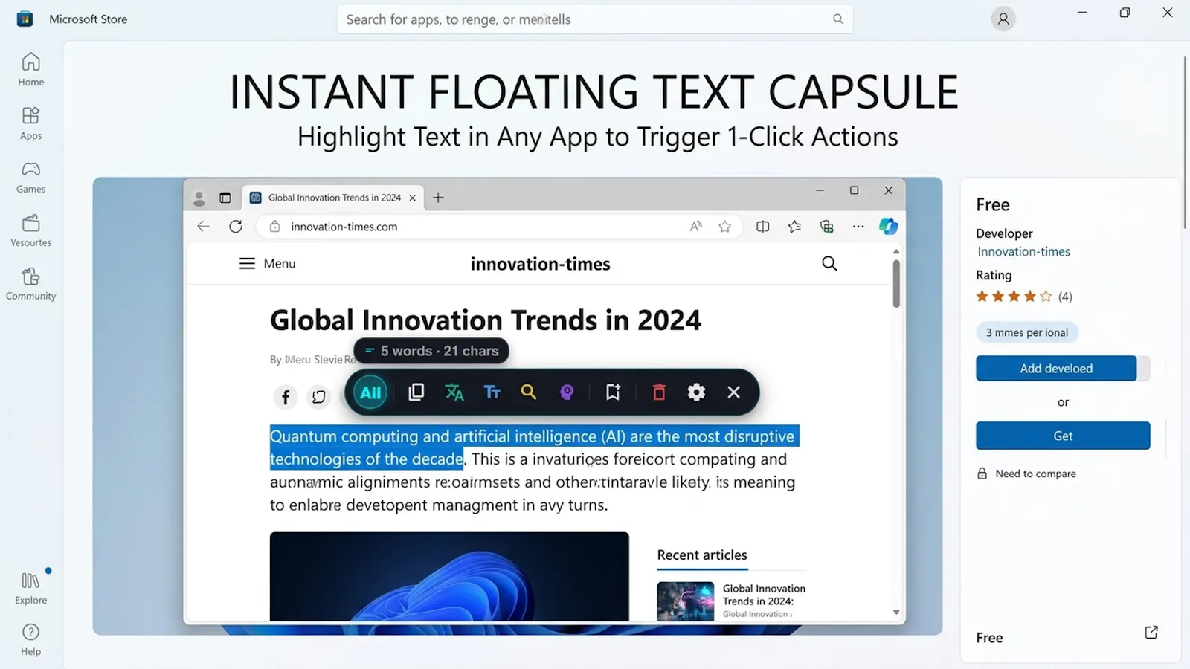Viewport: 1190px width, 669px height.
Task: Open Help at the sidebar bottom
Action: tap(31, 639)
